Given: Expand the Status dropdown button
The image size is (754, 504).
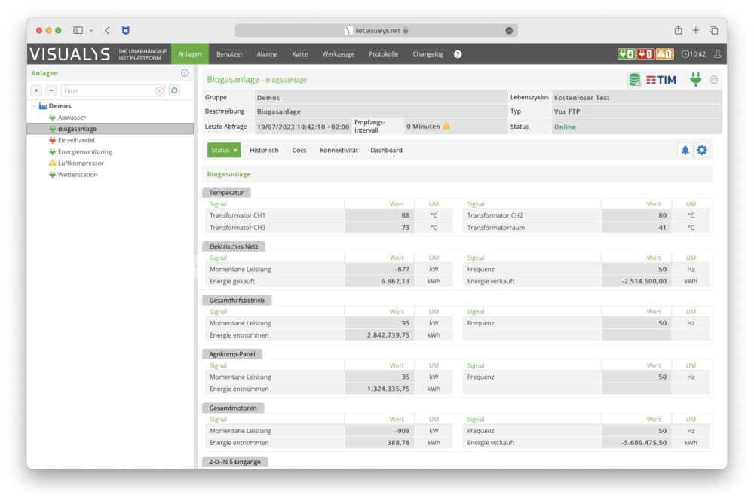Looking at the screenshot, I should [x=224, y=150].
